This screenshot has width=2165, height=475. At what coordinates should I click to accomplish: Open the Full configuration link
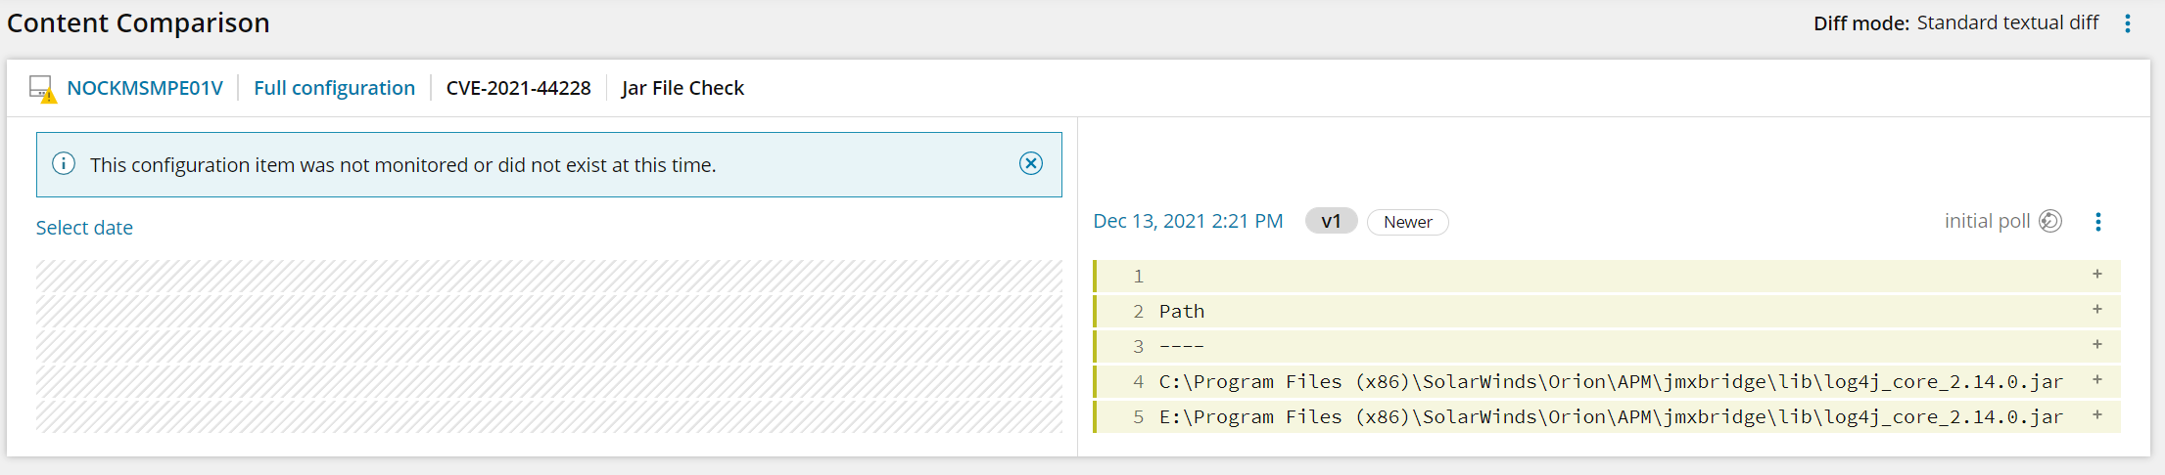click(x=334, y=88)
